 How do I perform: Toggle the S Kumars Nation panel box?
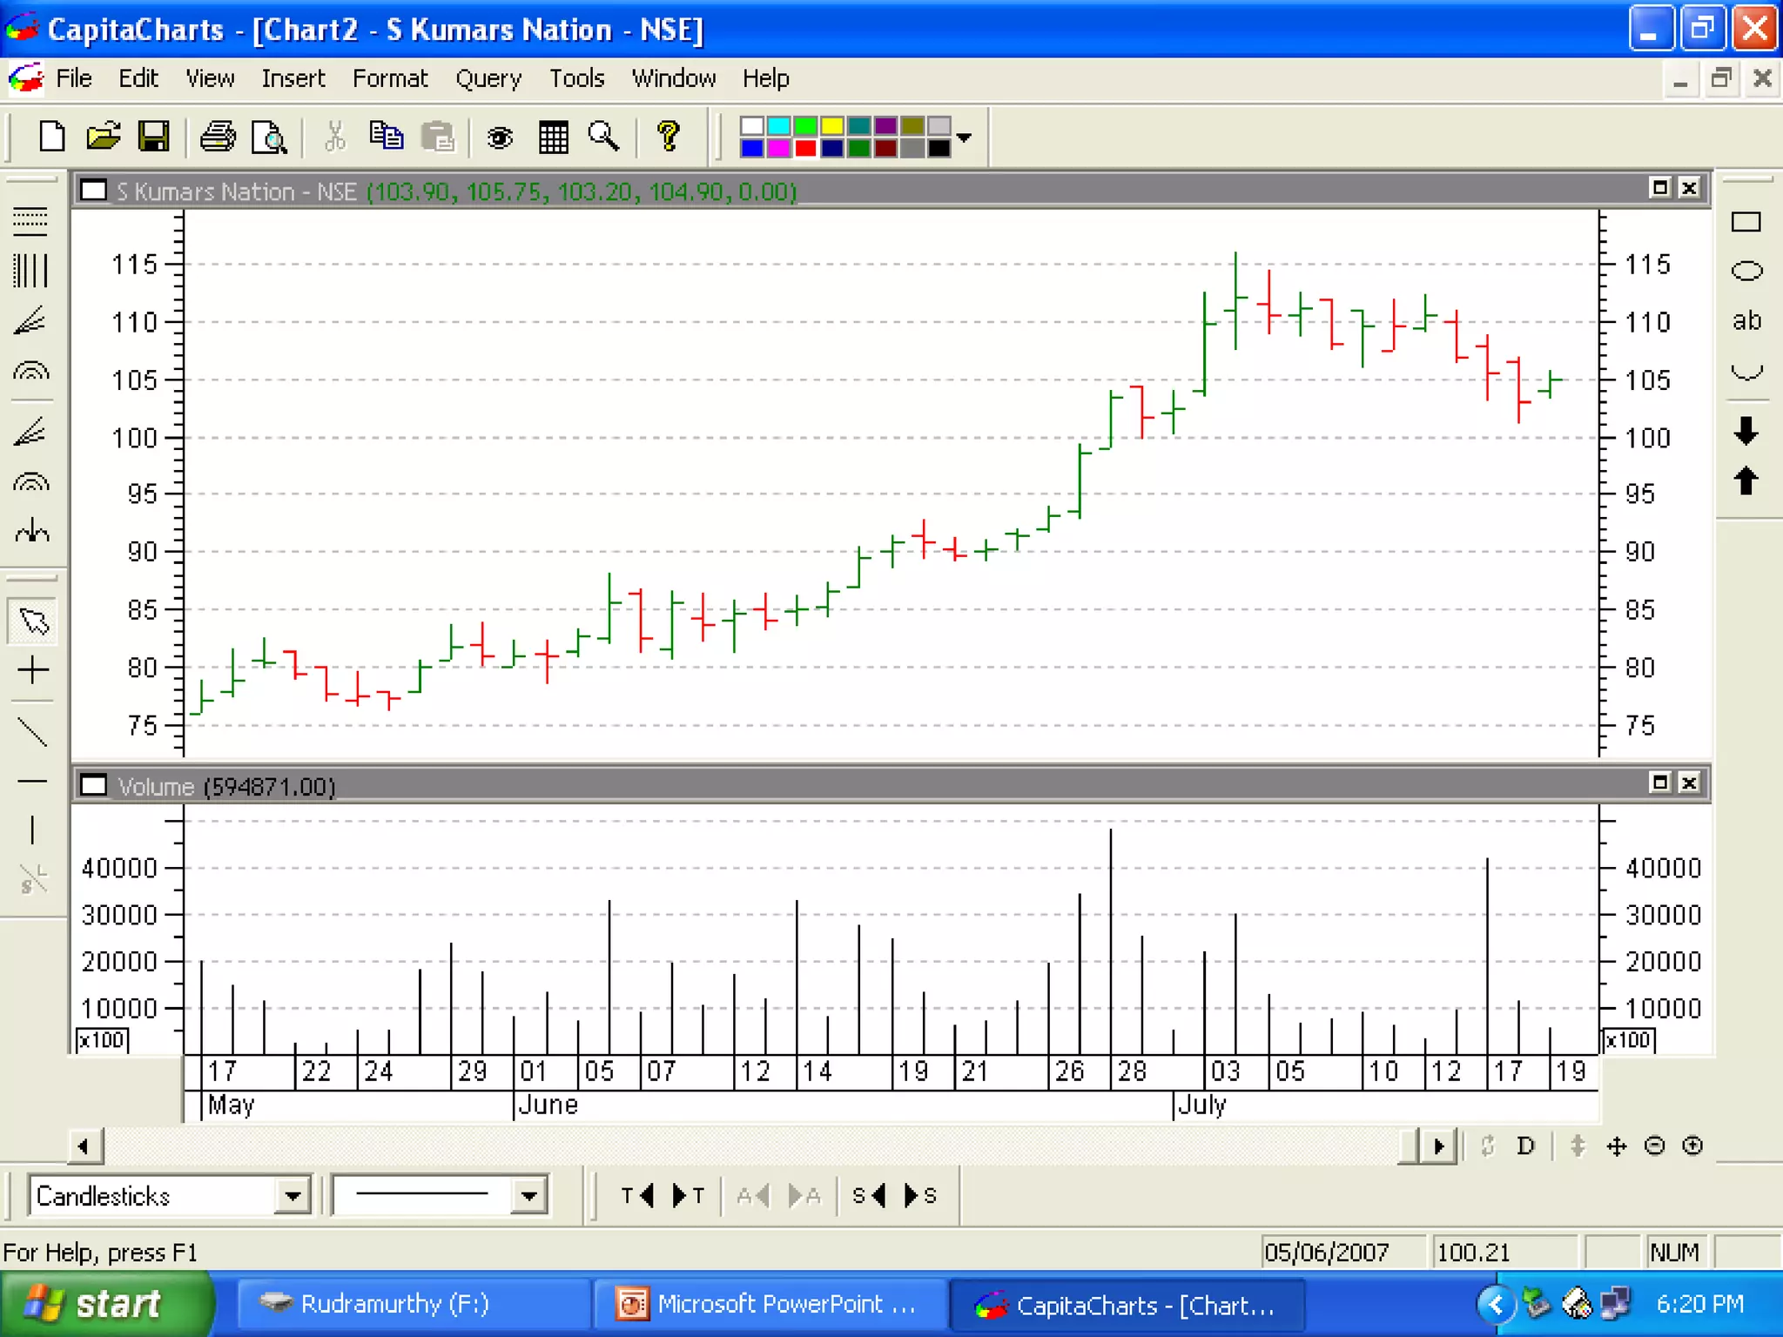pyautogui.click(x=93, y=191)
